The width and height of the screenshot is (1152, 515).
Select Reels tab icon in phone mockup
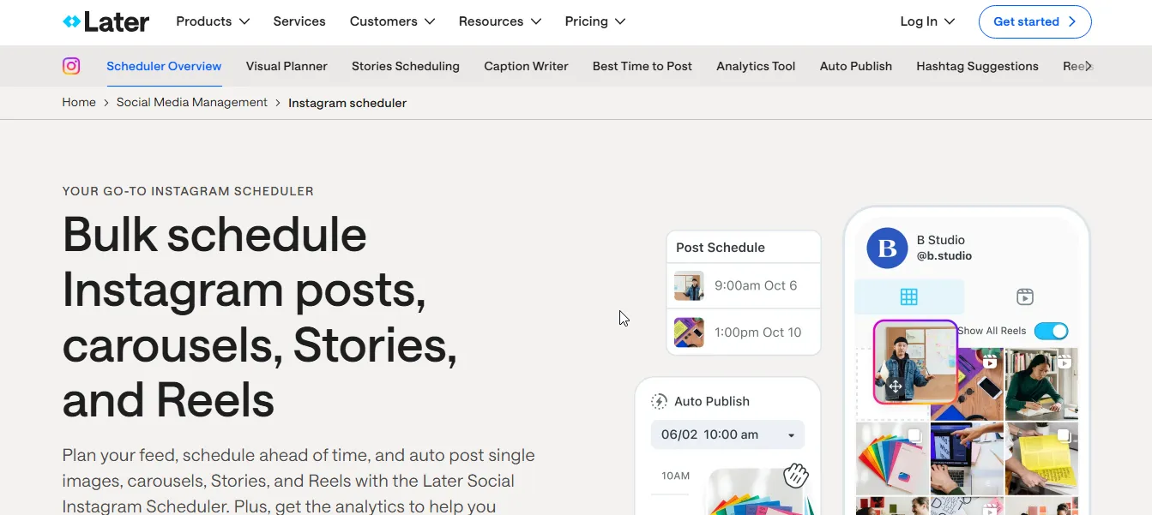(1024, 297)
